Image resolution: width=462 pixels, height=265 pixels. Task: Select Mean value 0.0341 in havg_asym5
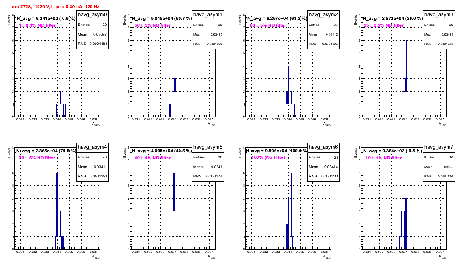(217, 167)
